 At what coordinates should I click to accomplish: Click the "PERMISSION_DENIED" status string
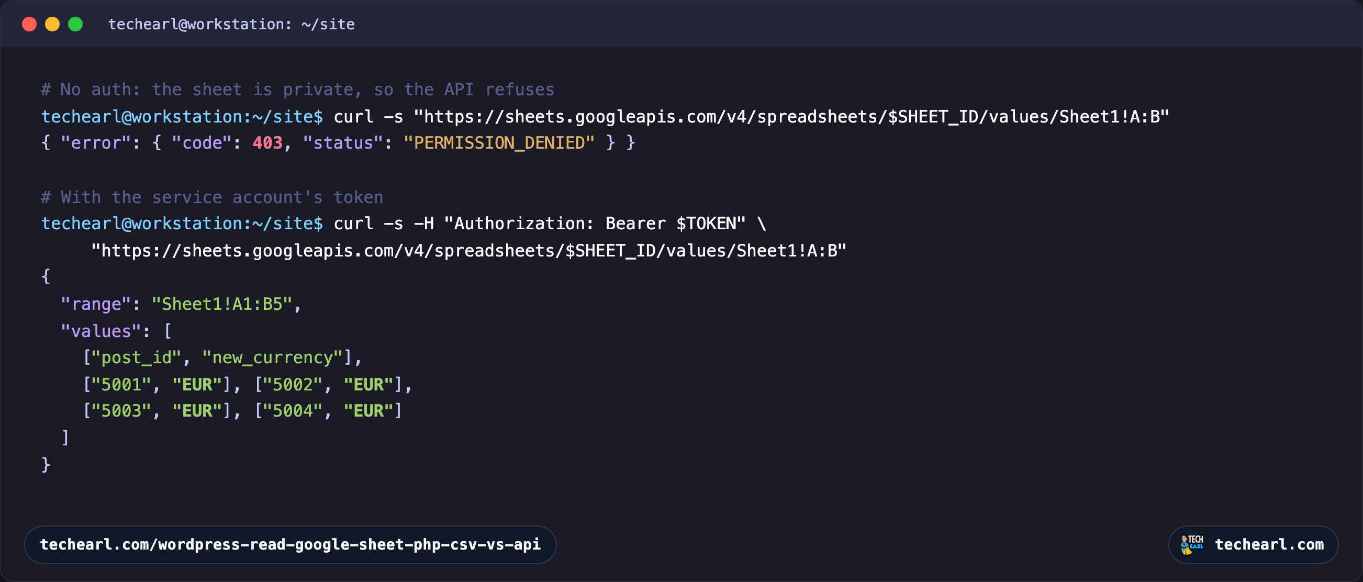coord(499,143)
